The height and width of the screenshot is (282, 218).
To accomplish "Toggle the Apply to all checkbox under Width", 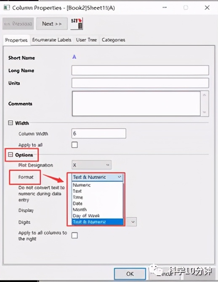I will pos(74,145).
